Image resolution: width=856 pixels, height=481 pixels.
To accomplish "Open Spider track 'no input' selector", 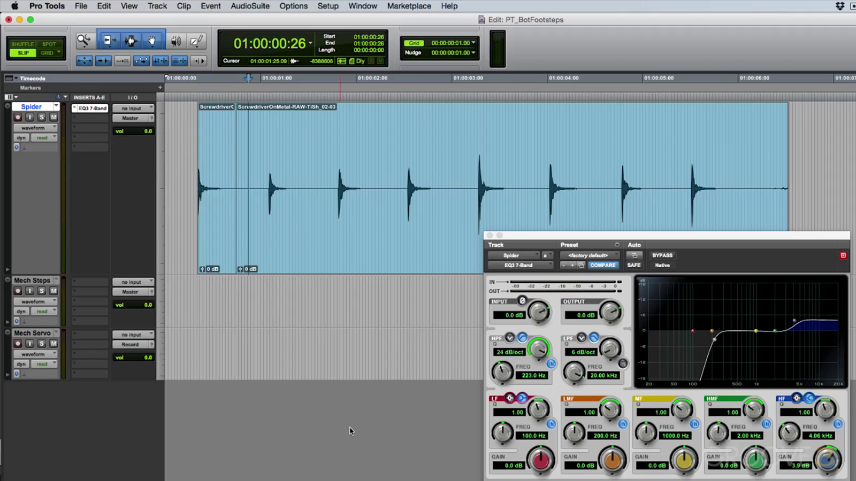I will (133, 108).
